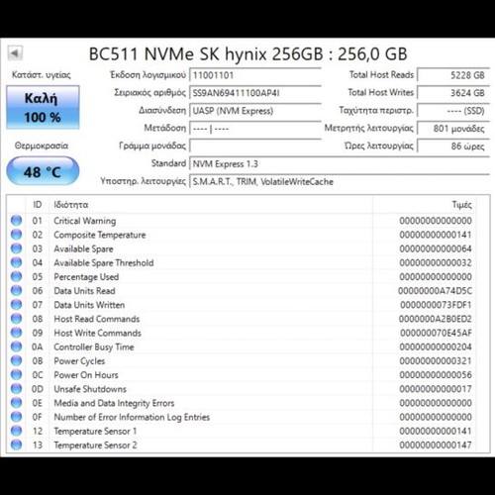Image resolution: width=495 pixels, height=495 pixels.
Task: Select the Host Write Commands attribute name
Action: [97, 333]
